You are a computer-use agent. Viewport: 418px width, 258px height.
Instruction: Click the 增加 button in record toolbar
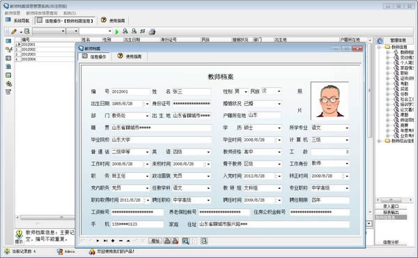coord(155,241)
